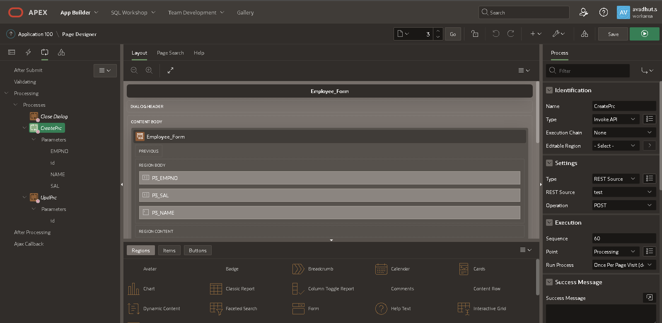Viewport: 662px width, 323px height.
Task: Open the Operation POST dropdown
Action: (623, 206)
